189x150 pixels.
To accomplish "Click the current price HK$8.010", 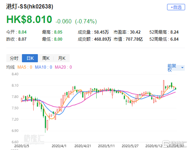I will [29, 19].
